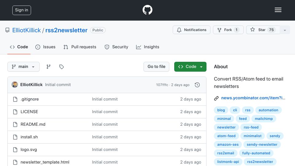Select the mailchimp topic tag
295x166 pixels.
click(x=264, y=119)
